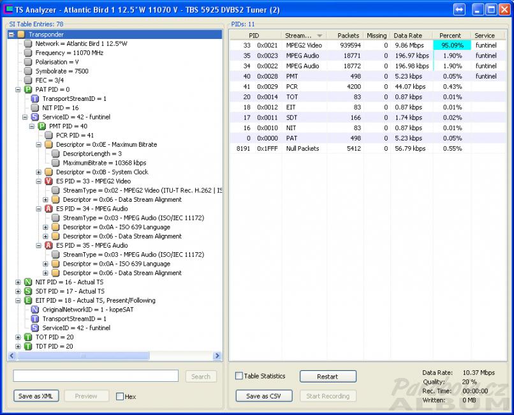Click the green N icon for NIT PID = 16 - Actual TS
The width and height of the screenshot is (514, 415).
pos(28,282)
